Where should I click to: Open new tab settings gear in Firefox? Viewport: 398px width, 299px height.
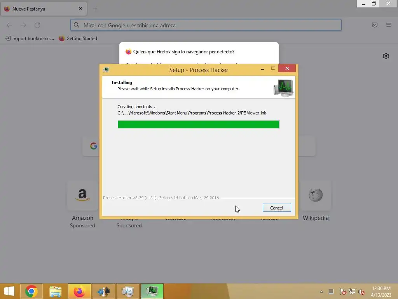[x=386, y=56]
